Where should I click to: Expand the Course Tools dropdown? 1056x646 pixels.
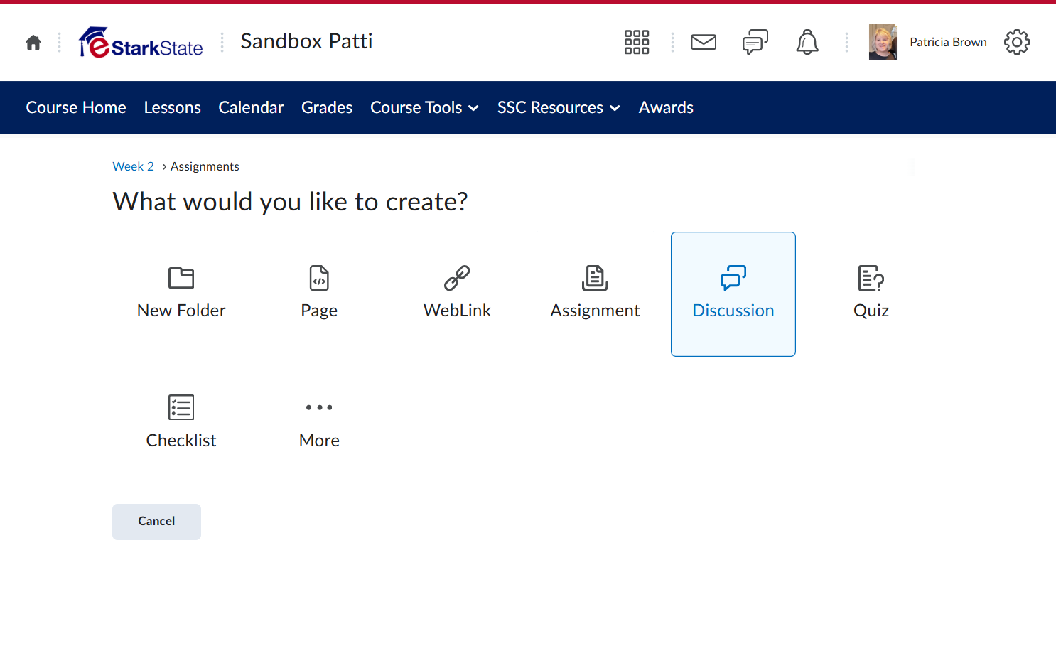point(425,107)
